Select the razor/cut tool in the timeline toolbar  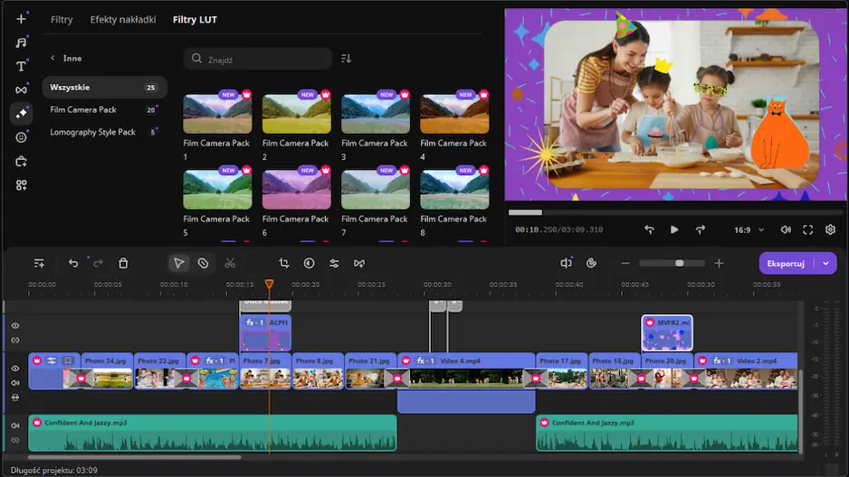click(x=230, y=263)
